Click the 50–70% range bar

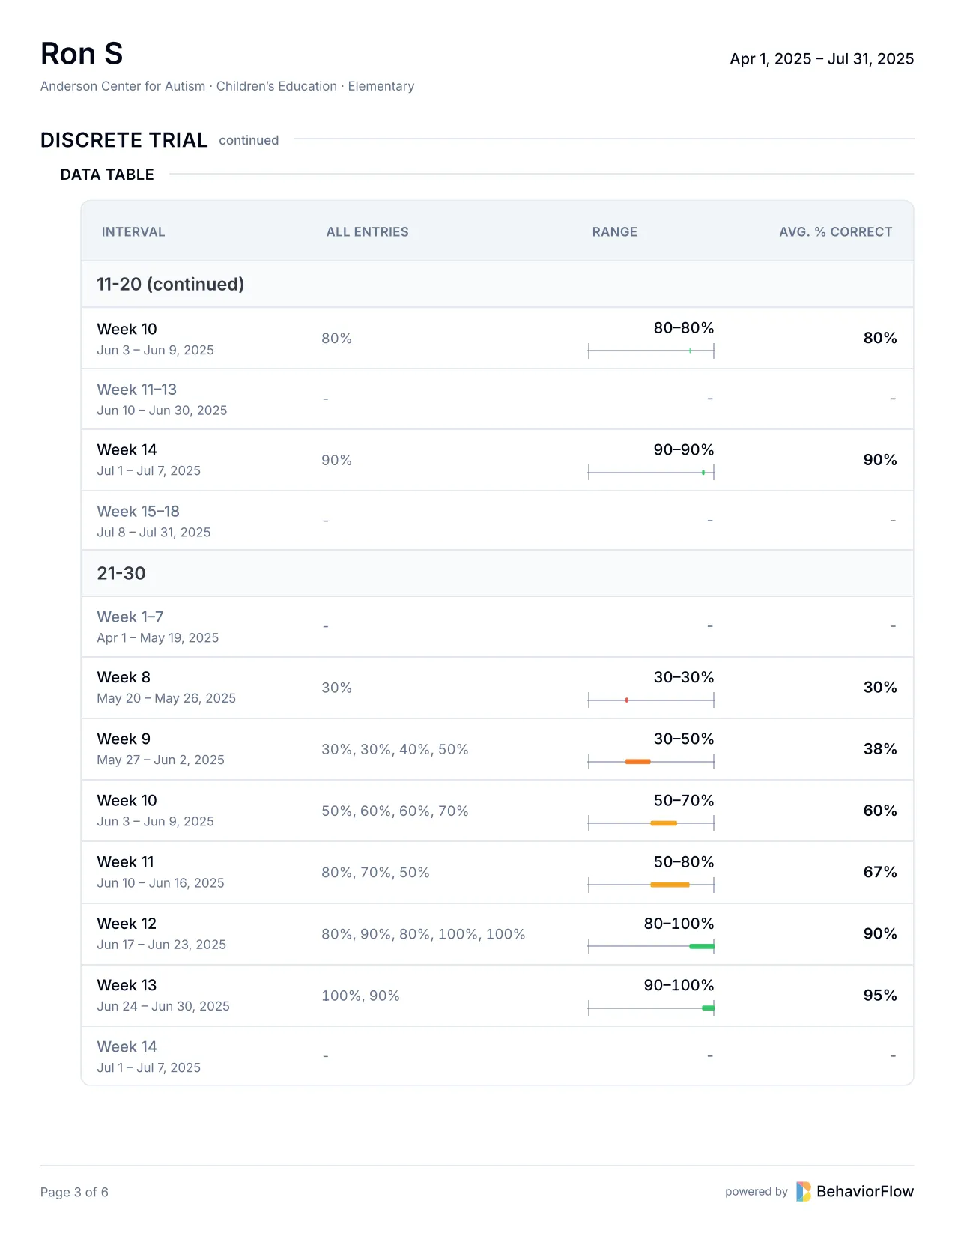tap(664, 823)
